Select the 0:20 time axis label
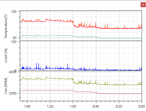 click(x=119, y=106)
